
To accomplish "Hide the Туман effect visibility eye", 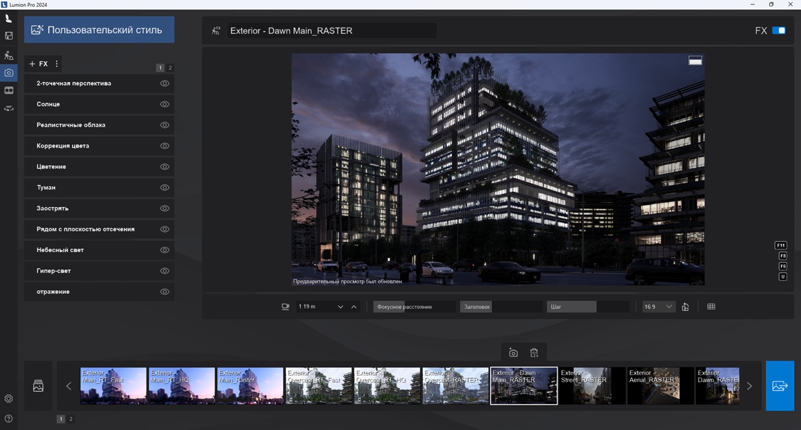I will [x=165, y=187].
